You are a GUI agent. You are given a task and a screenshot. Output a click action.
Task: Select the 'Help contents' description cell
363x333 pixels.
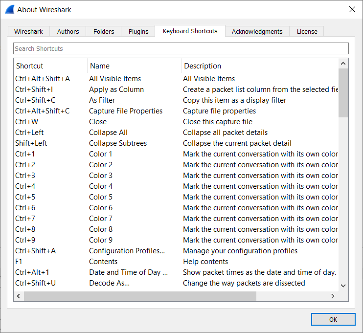coord(205,262)
